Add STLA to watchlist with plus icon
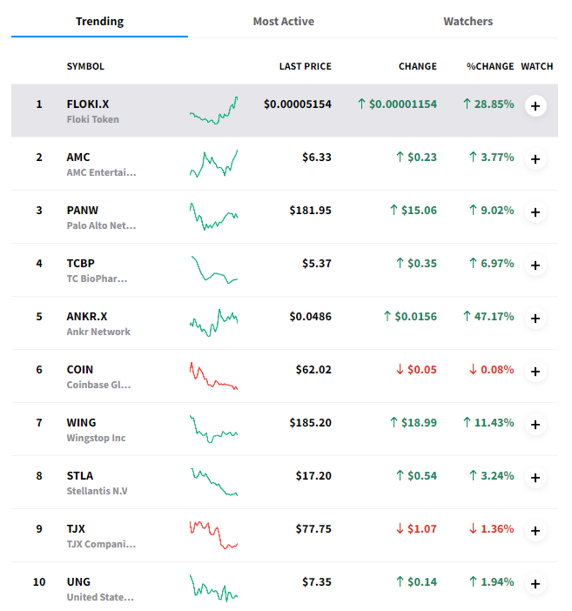Image resolution: width=572 pixels, height=611 pixels. point(535,478)
